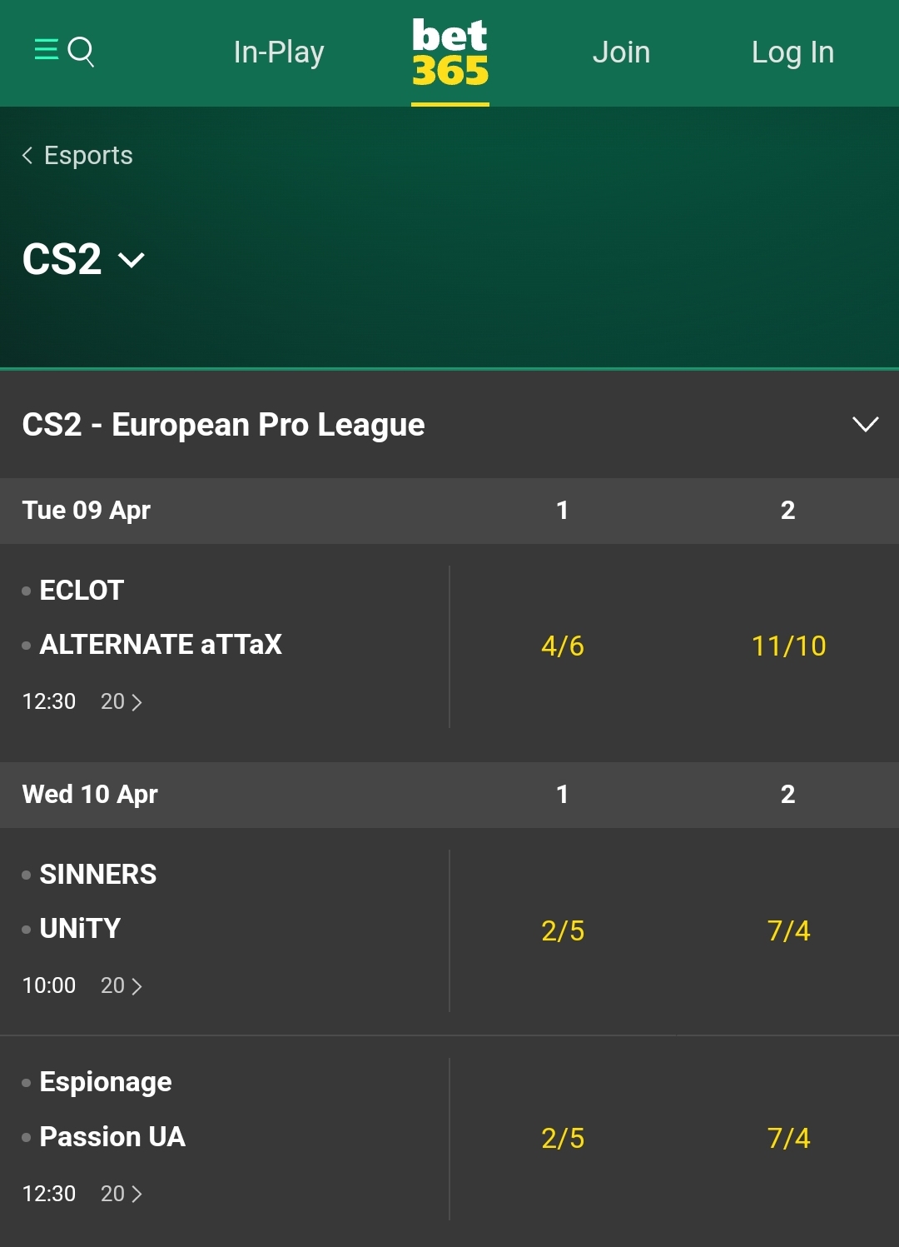899x1247 pixels.
Task: Switch to the In-Play section
Action: tap(278, 52)
